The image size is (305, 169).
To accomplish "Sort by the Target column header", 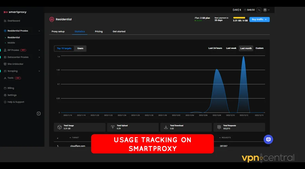I will point(74,138).
